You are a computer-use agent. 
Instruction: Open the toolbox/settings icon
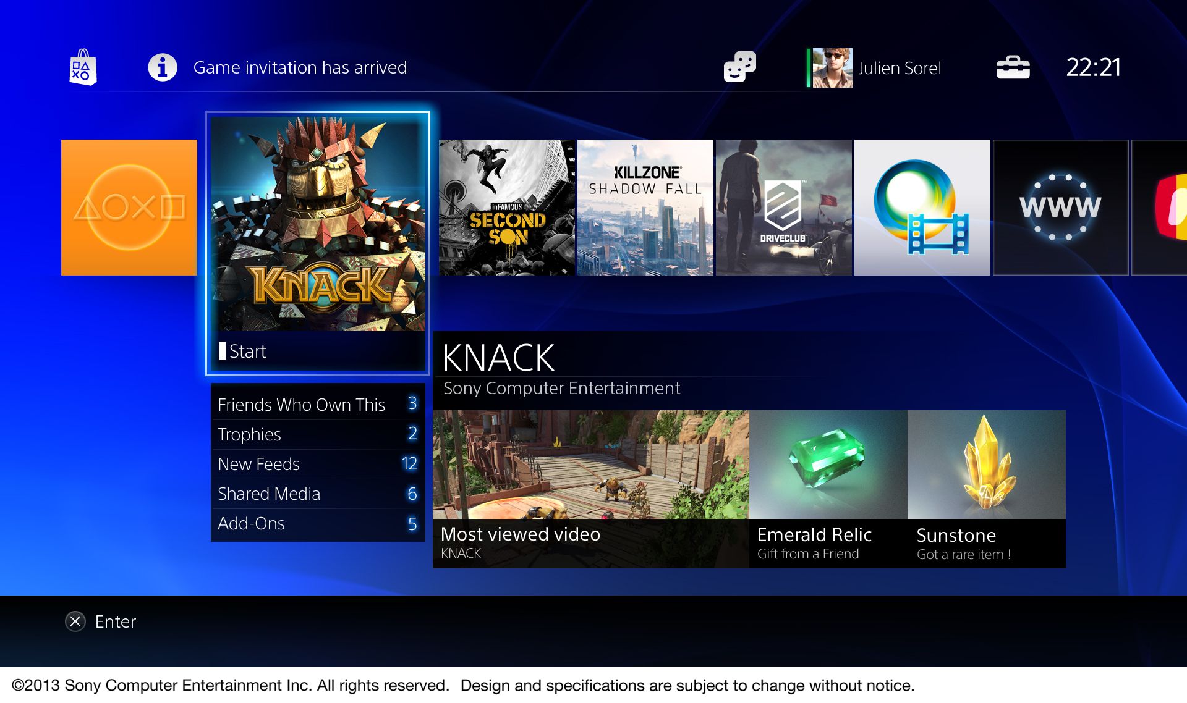click(x=1013, y=67)
